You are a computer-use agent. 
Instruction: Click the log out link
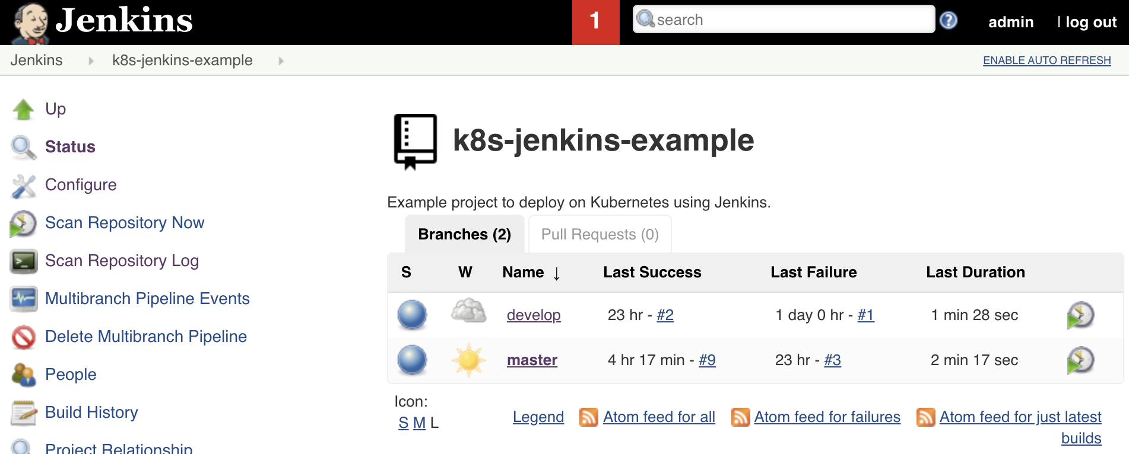click(x=1091, y=23)
